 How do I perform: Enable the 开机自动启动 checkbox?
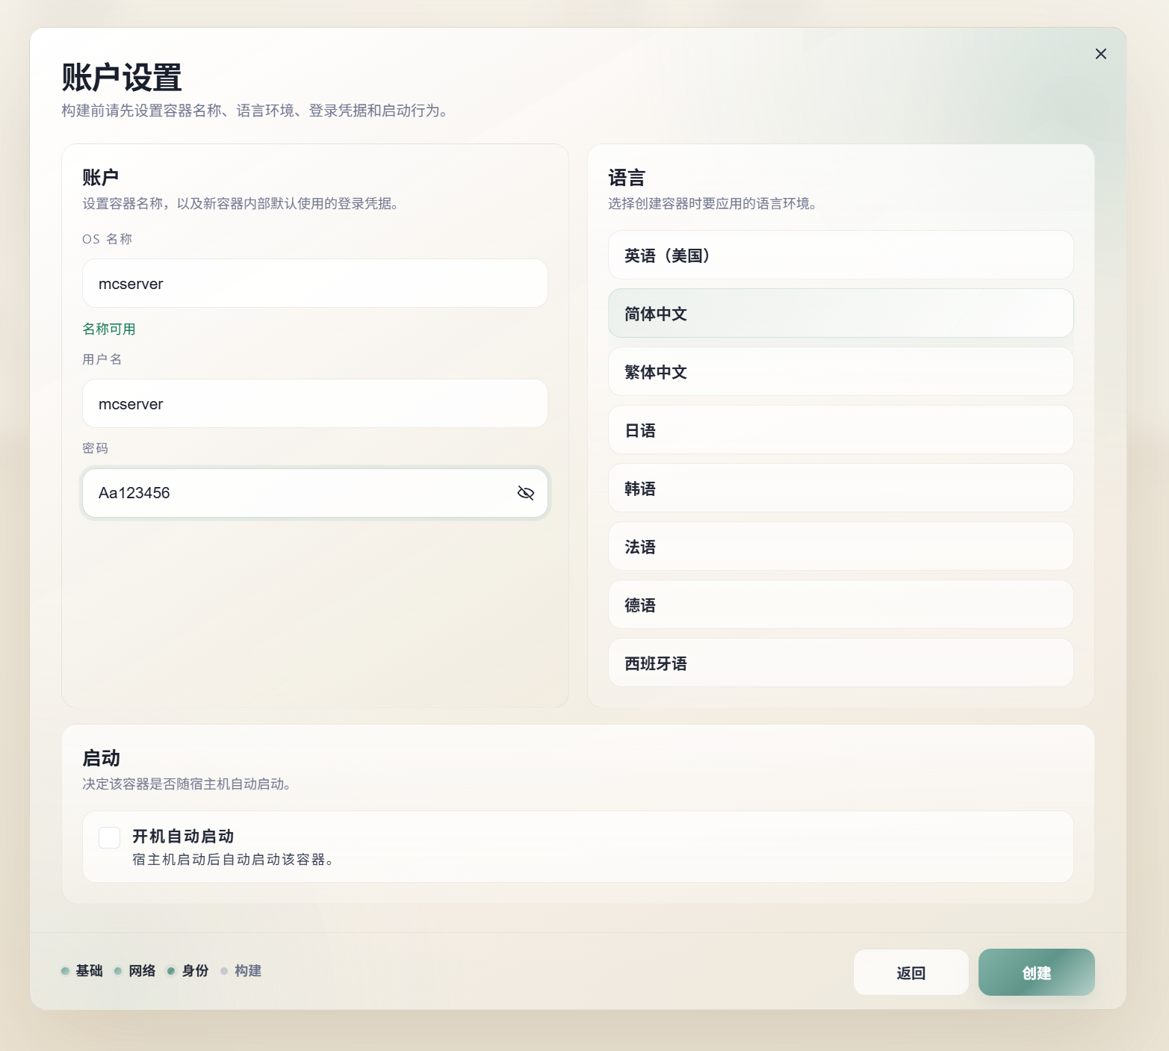tap(110, 837)
